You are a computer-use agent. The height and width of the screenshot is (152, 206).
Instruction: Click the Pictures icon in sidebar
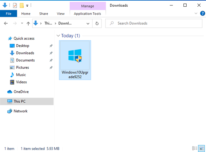pyautogui.click(x=12, y=67)
